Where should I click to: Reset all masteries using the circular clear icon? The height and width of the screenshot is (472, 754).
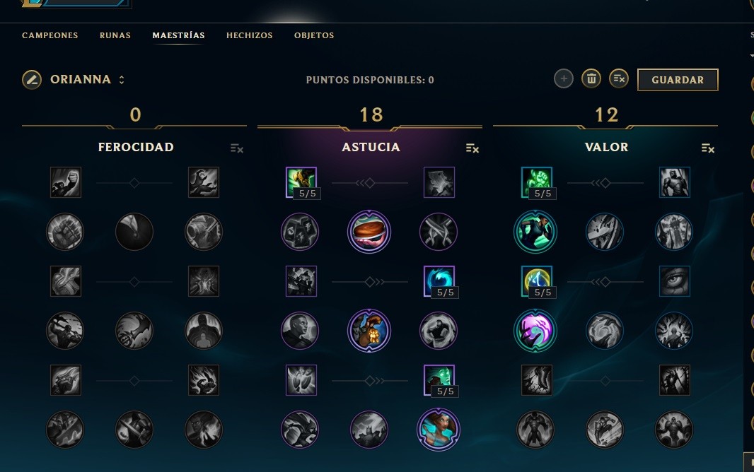click(x=619, y=78)
